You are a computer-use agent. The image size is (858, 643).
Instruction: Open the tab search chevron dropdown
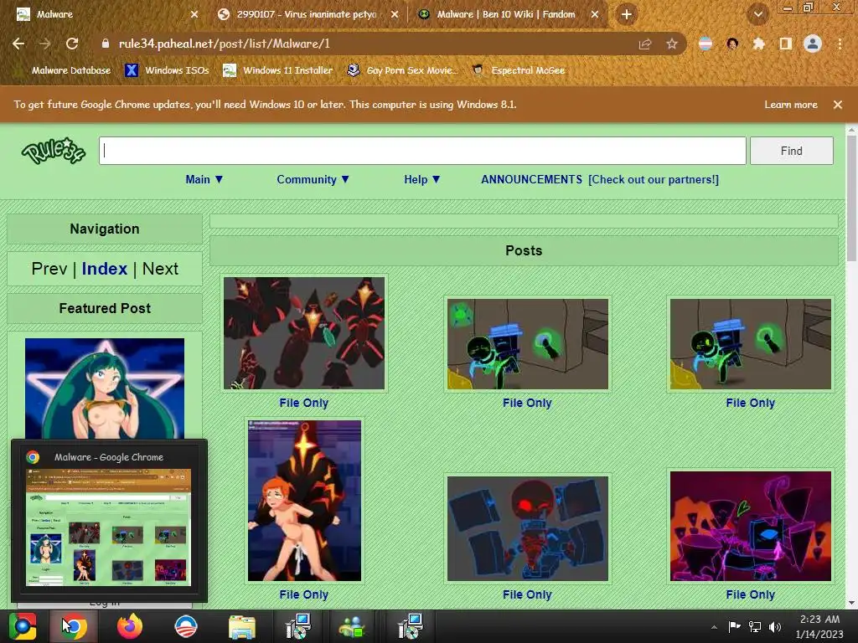(x=757, y=14)
